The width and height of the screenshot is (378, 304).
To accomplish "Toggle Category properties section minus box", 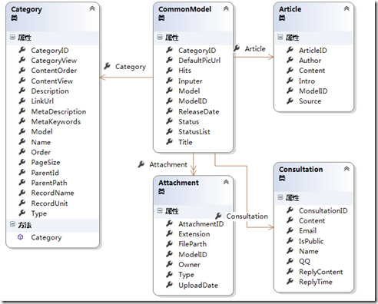I will [x=12, y=38].
